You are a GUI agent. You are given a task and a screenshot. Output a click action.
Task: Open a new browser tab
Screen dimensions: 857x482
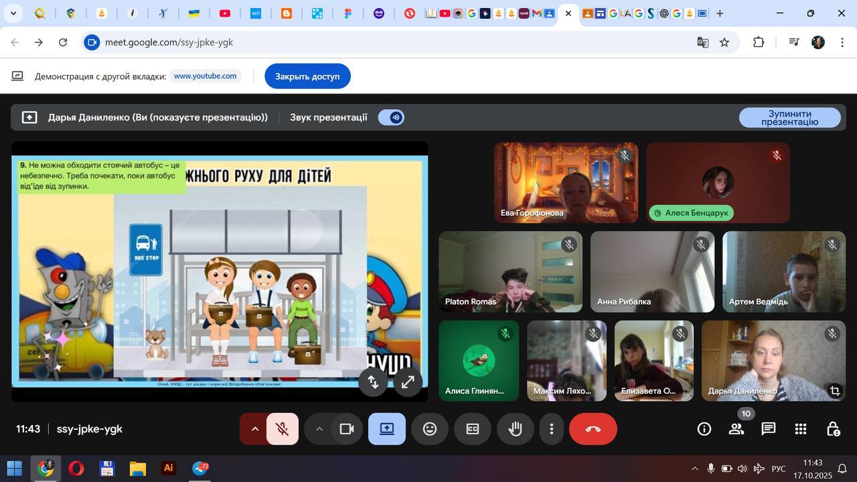720,13
